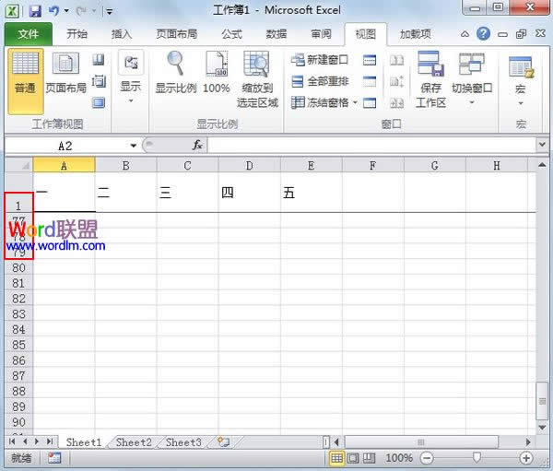Open Excel help question mark icon
This screenshot has height=471, width=553.
(x=484, y=34)
